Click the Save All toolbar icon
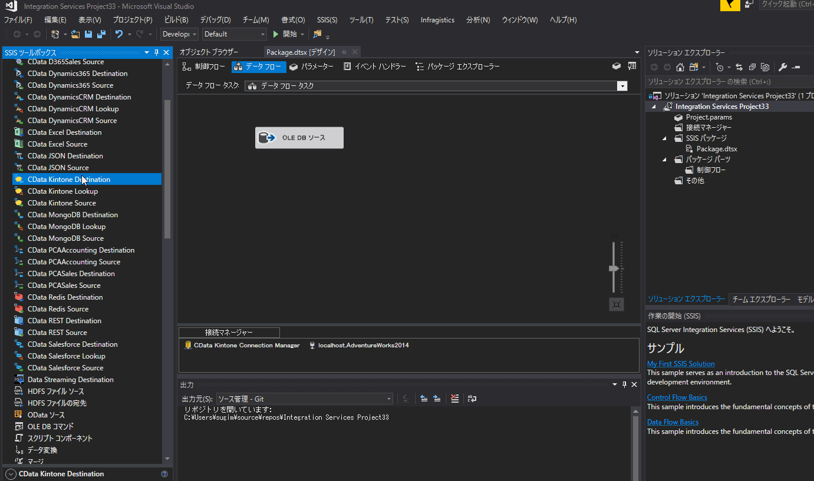 (101, 34)
